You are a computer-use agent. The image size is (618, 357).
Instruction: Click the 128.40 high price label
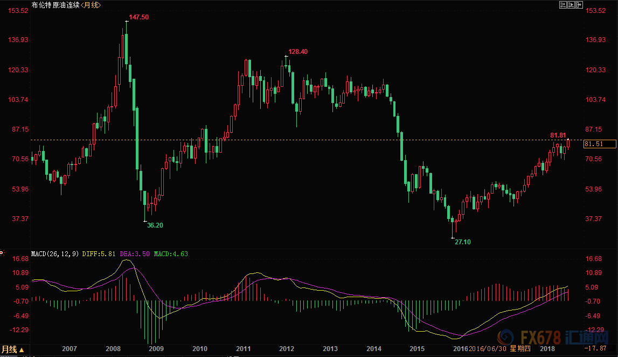tap(298, 52)
